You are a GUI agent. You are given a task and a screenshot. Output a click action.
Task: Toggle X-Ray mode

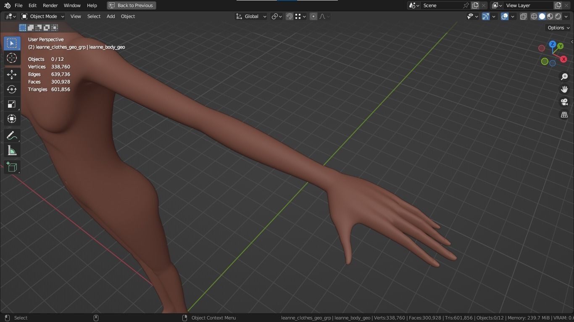pyautogui.click(x=524, y=16)
